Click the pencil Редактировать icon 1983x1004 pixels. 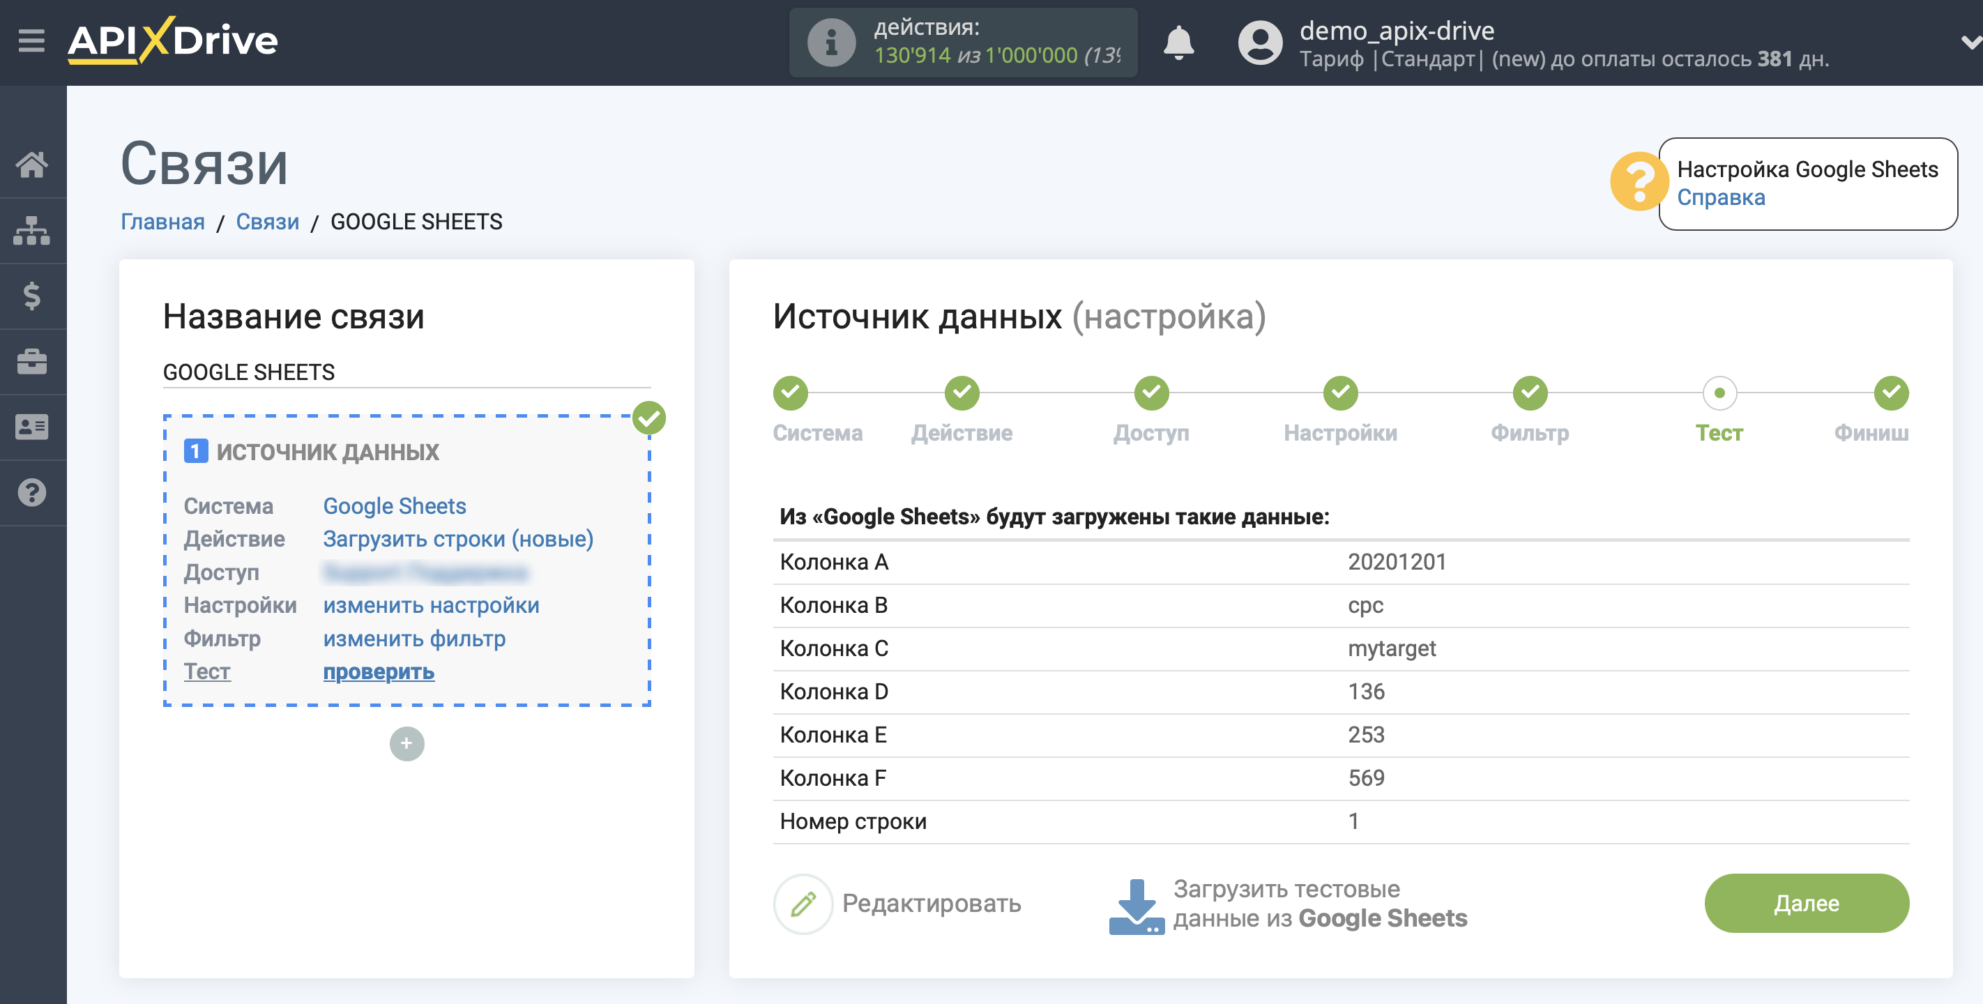click(803, 904)
